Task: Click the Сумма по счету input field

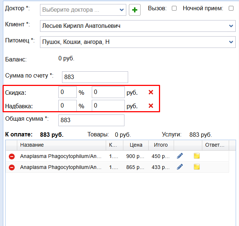Action: point(95,77)
